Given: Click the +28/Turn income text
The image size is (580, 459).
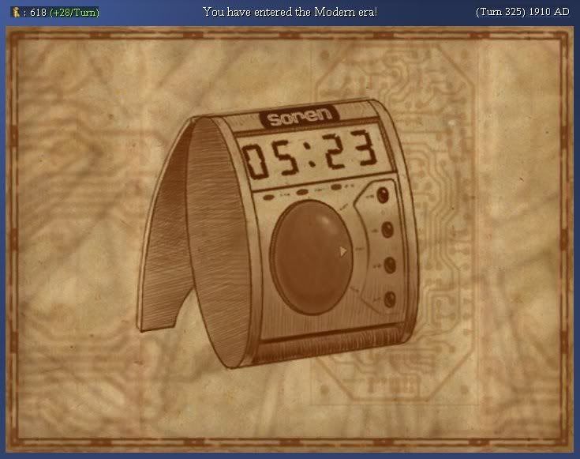Looking at the screenshot, I should tap(74, 13).
